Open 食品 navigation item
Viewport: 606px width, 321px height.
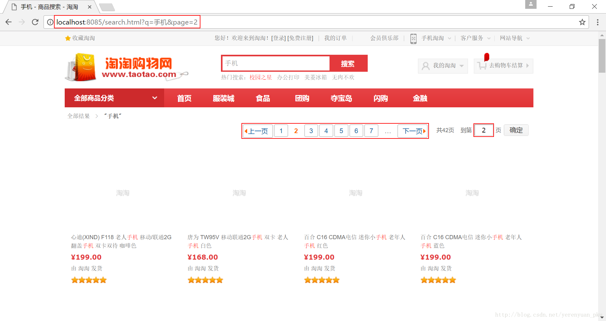pos(263,98)
